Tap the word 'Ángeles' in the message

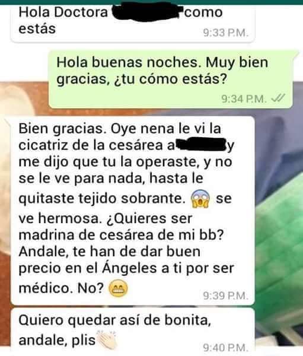[x=129, y=268]
